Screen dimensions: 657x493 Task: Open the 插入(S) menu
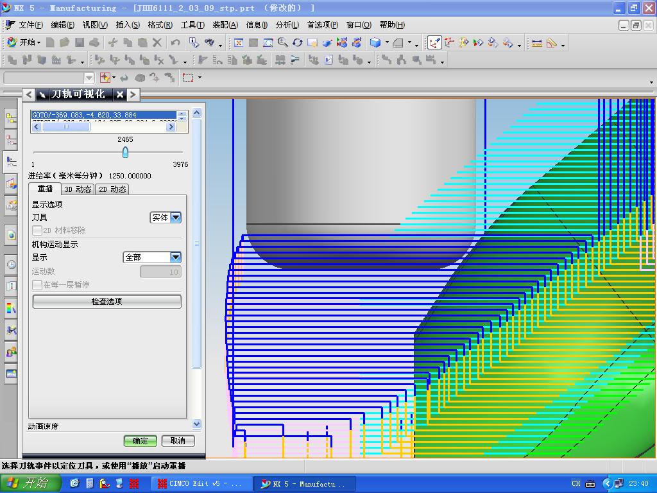pyautogui.click(x=128, y=25)
